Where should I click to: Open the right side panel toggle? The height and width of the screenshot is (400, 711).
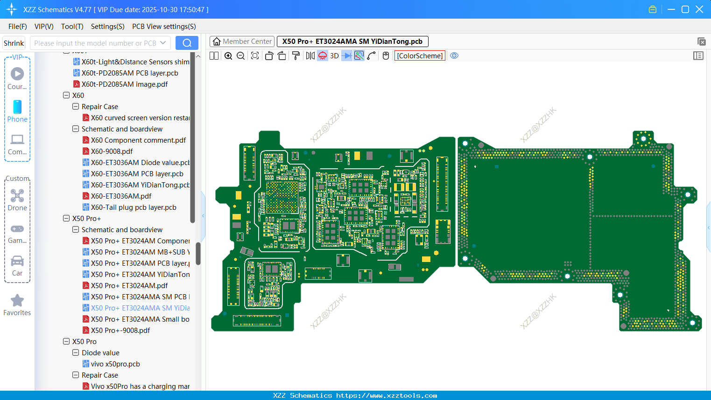698,56
